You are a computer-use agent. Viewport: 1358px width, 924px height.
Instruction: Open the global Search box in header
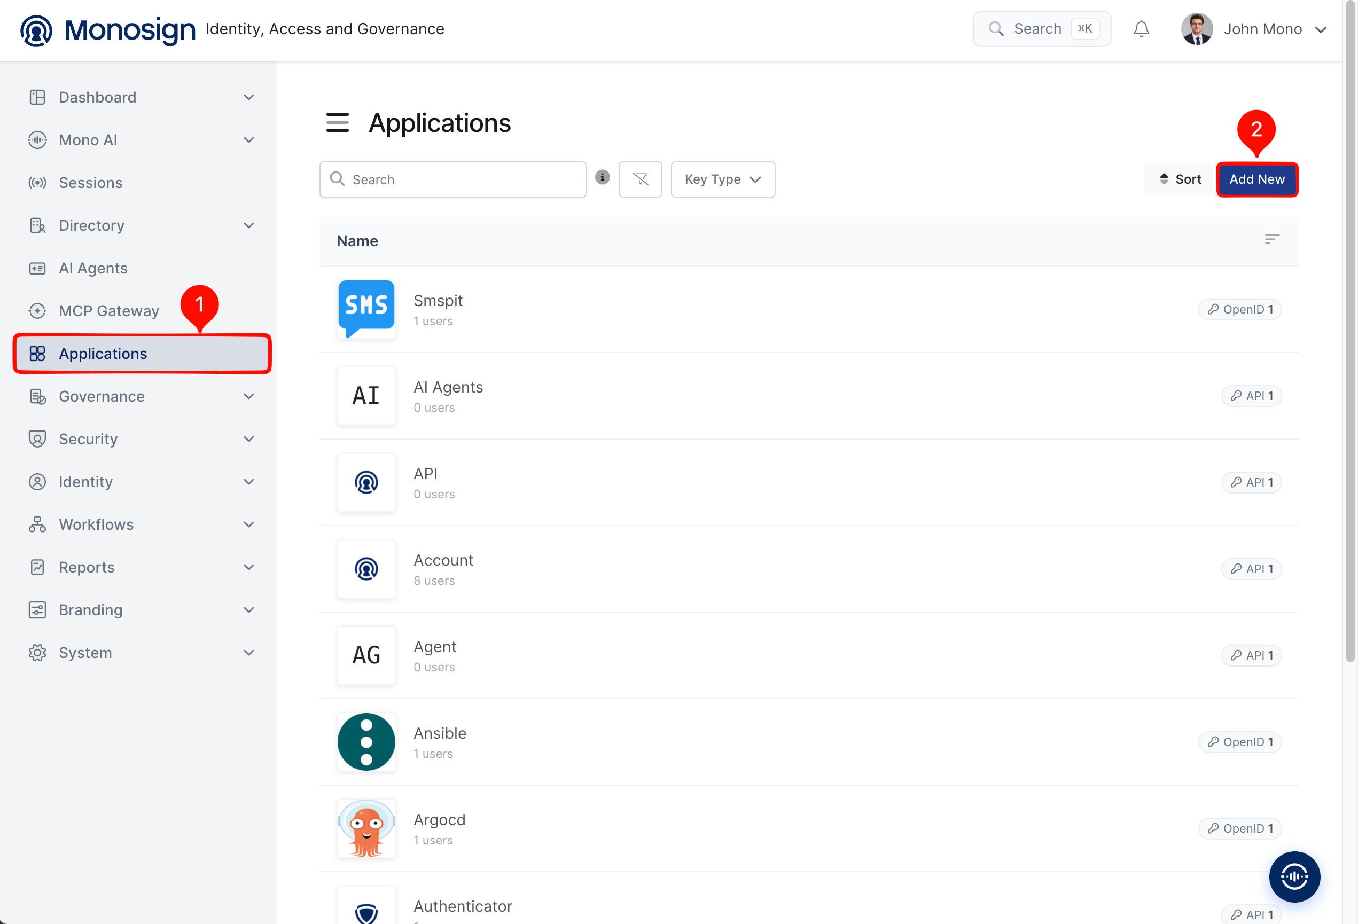point(1041,29)
